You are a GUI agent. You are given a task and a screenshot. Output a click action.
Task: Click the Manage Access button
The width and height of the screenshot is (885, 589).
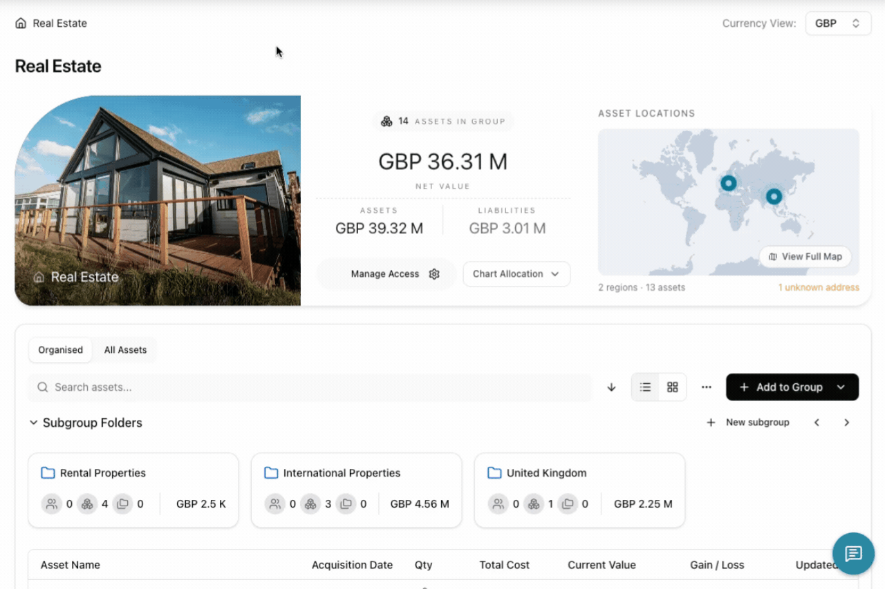[x=386, y=274]
